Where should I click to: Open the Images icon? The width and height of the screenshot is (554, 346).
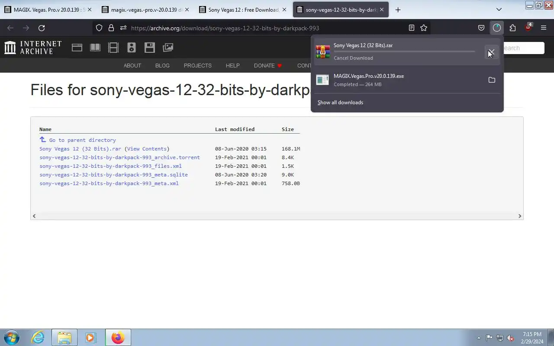coord(168,48)
